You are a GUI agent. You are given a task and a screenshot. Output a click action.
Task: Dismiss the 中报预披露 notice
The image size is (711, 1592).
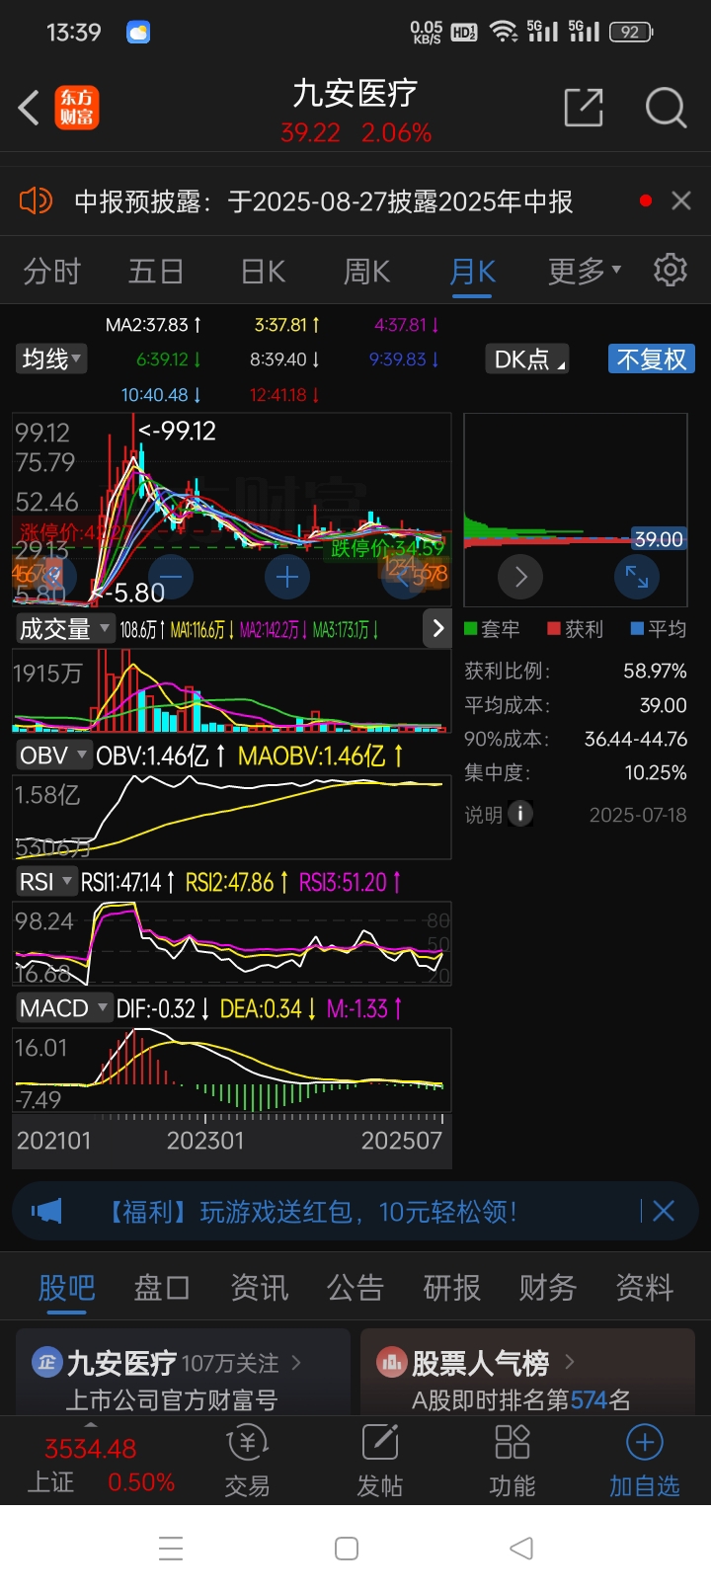681,201
